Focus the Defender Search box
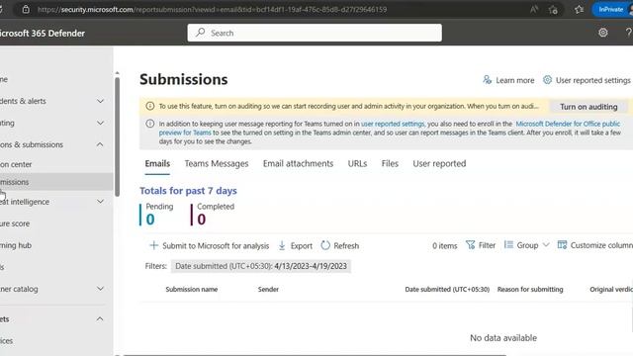 (315, 33)
